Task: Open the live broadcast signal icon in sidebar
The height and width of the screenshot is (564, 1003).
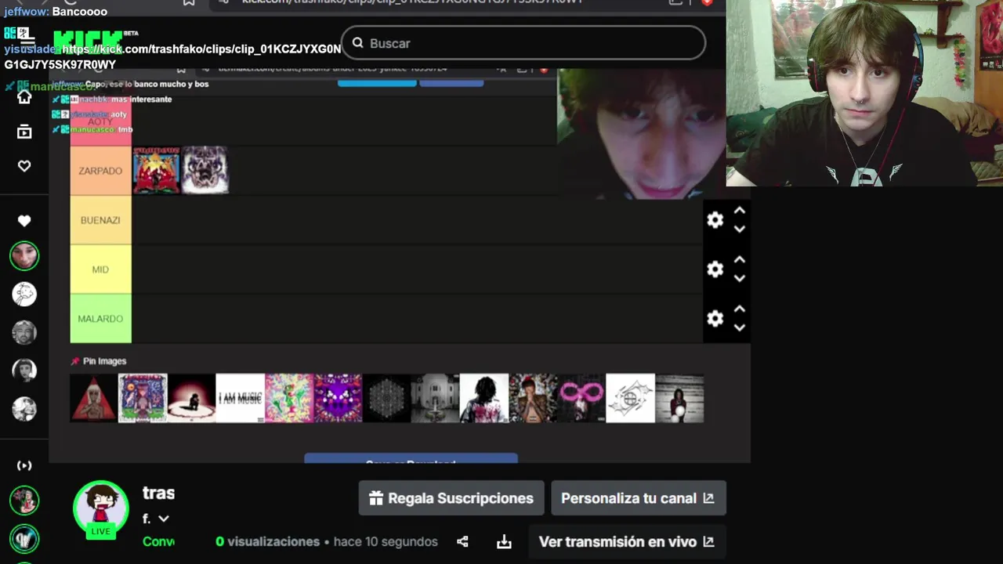Action: 24,465
